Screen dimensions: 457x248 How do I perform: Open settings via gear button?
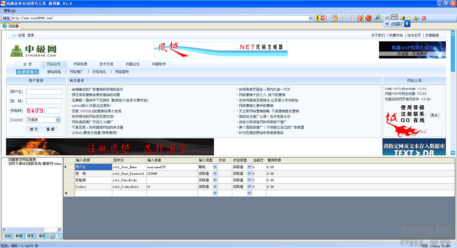[x=52, y=236]
